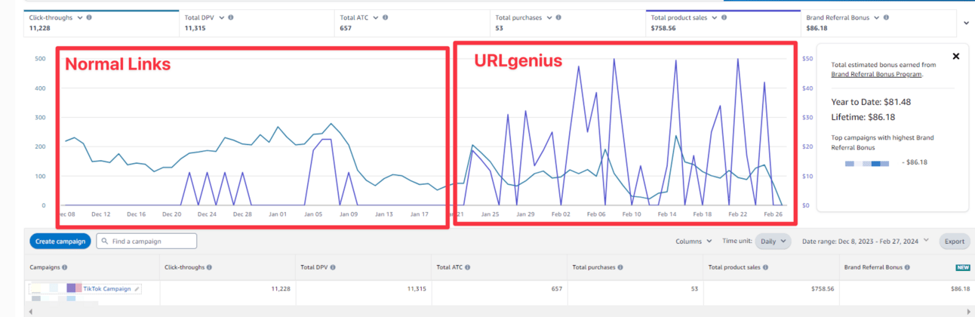Select the Brand Referral Bonus metric card
The width and height of the screenshot is (975, 317).
tap(880, 23)
